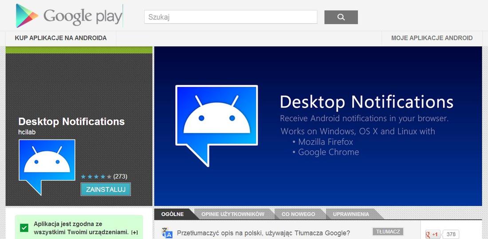488x239 pixels.
Task: Click the large Desktop Notifications banner image
Action: [318, 126]
